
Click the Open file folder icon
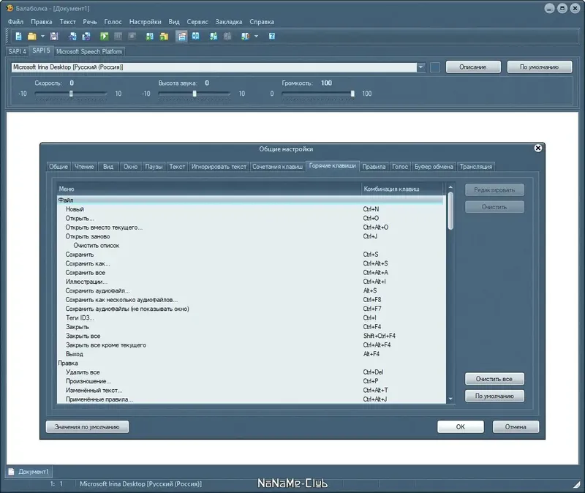point(32,36)
